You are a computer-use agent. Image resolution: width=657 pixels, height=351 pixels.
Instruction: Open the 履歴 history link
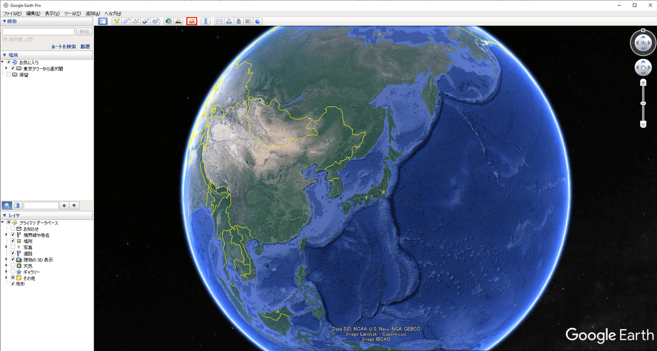click(85, 46)
